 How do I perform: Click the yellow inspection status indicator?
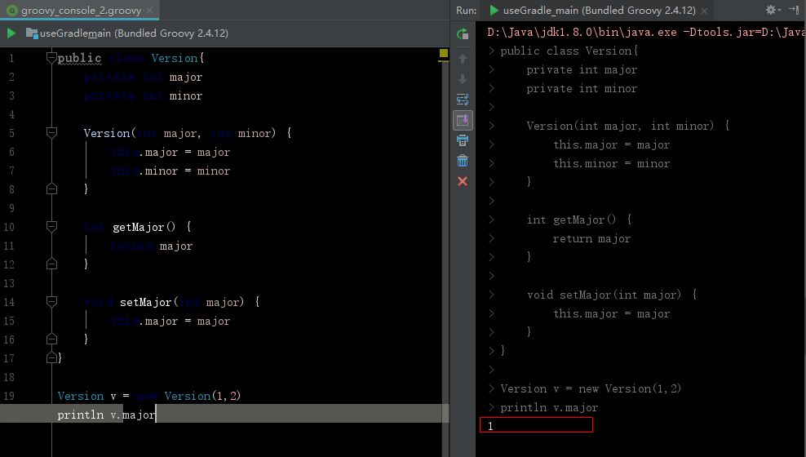pos(444,53)
